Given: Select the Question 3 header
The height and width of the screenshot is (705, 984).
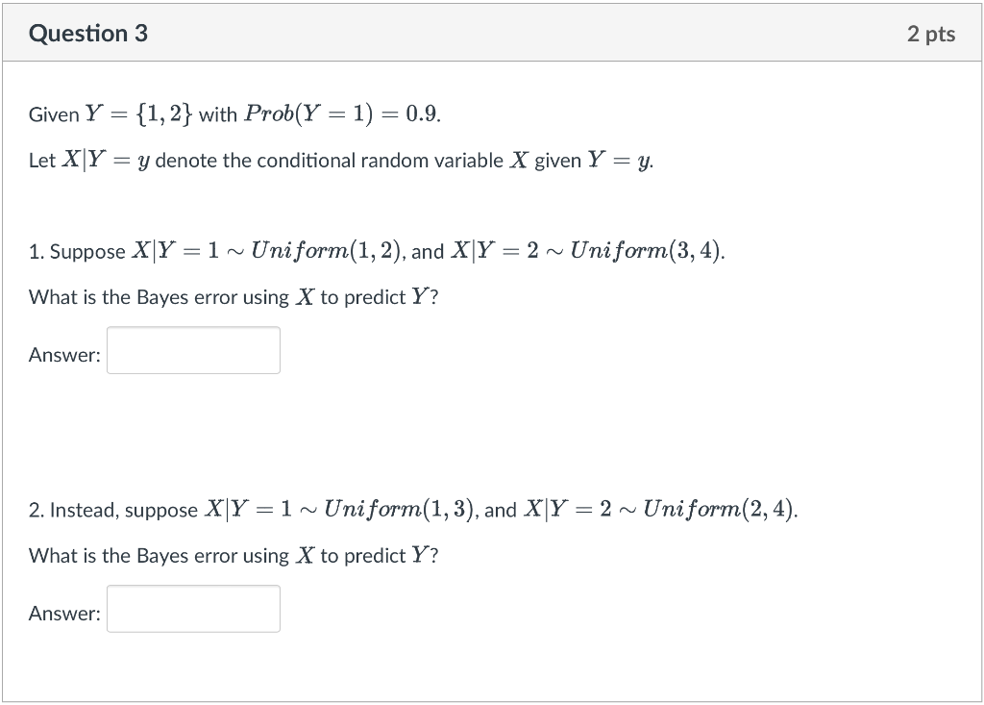Looking at the screenshot, I should (88, 32).
